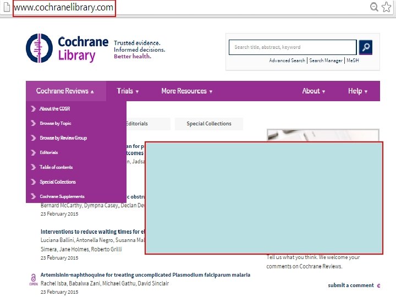Switch to the Special Collections tab
Image resolution: width=396 pixels, height=297 pixels.
point(209,124)
